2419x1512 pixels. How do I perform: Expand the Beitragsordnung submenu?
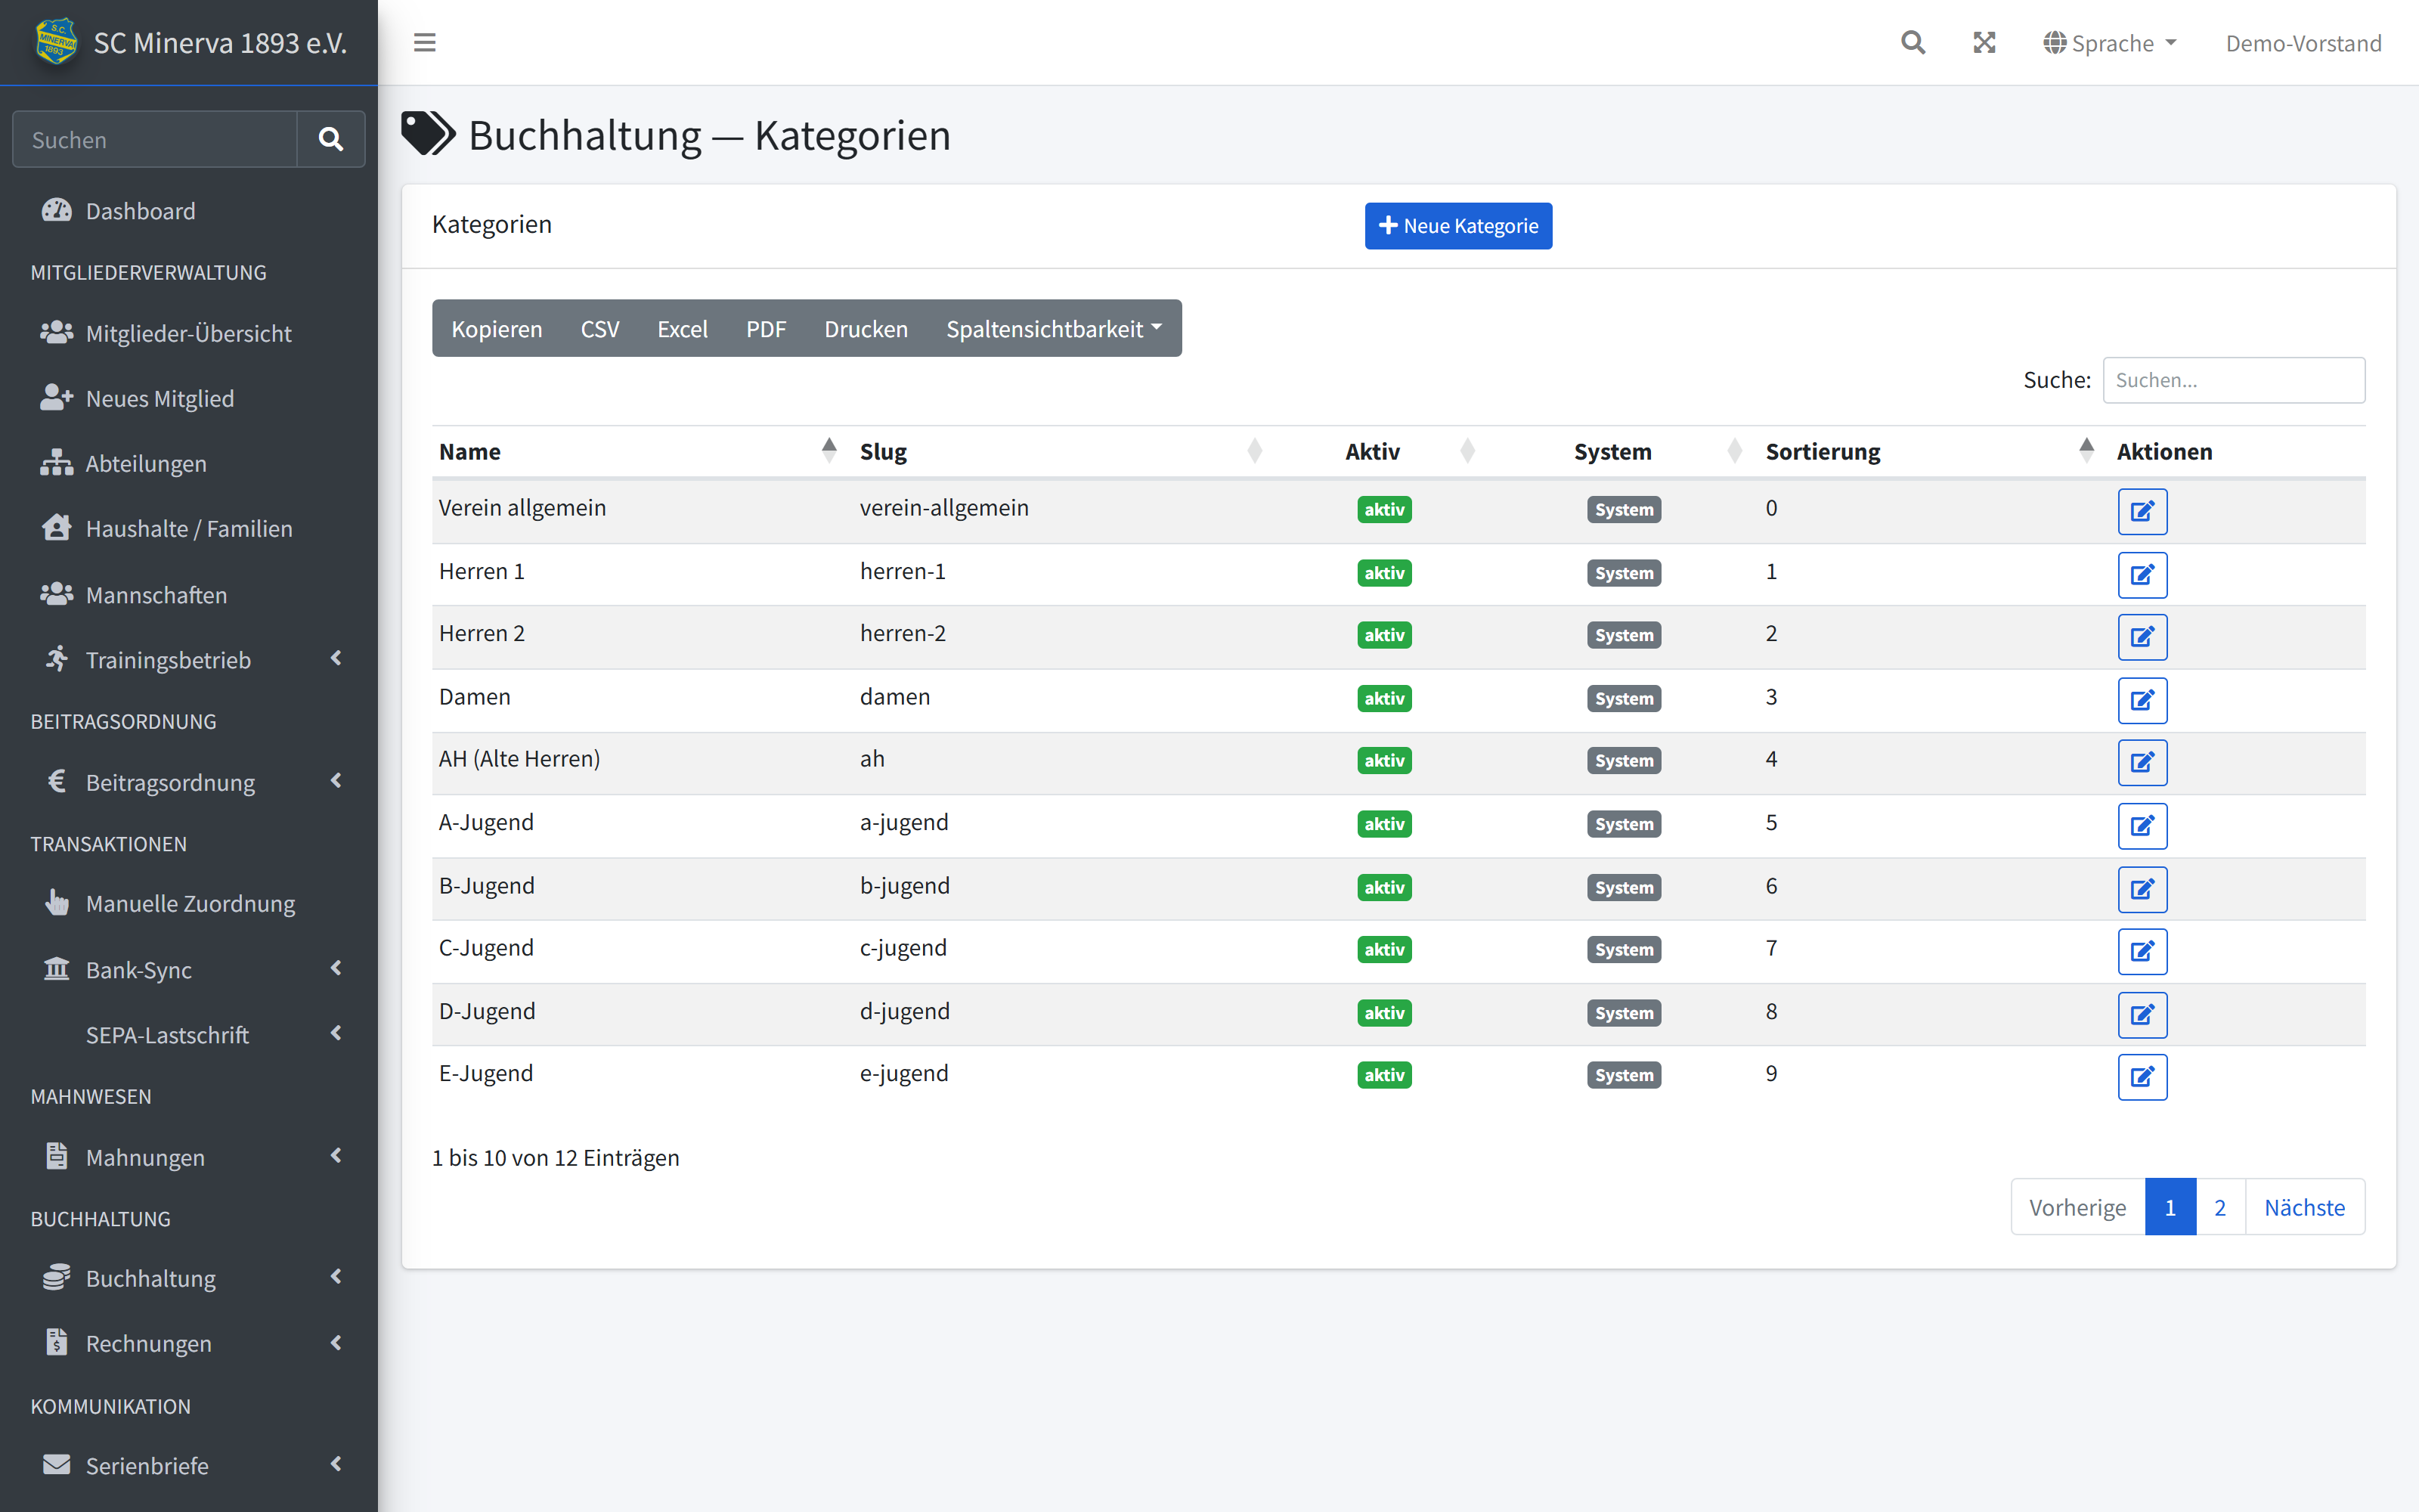pyautogui.click(x=189, y=782)
